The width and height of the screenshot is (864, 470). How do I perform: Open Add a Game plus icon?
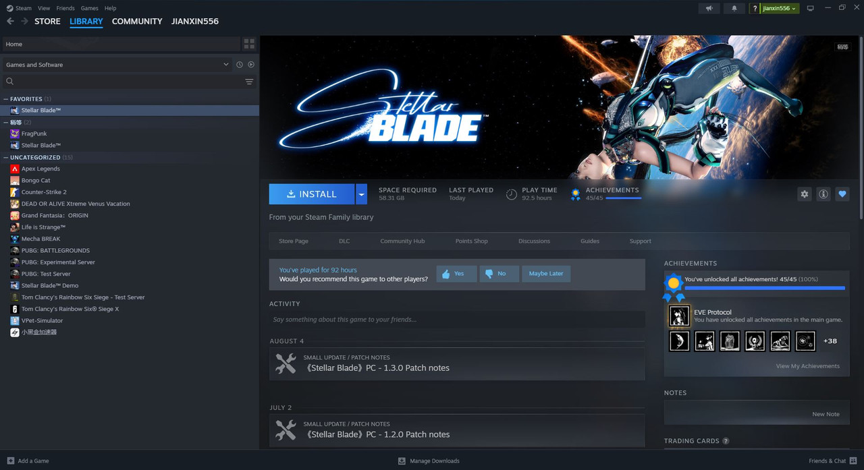point(10,461)
